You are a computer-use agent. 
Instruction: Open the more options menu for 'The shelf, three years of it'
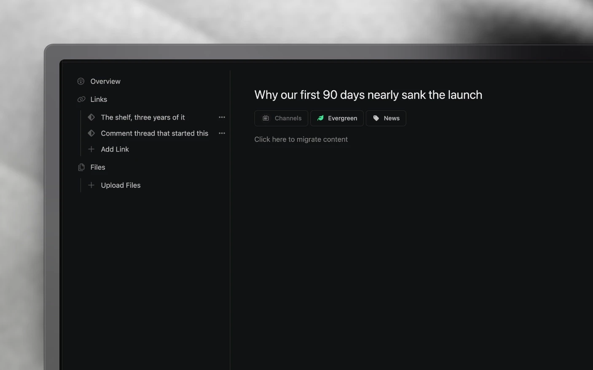(x=222, y=117)
